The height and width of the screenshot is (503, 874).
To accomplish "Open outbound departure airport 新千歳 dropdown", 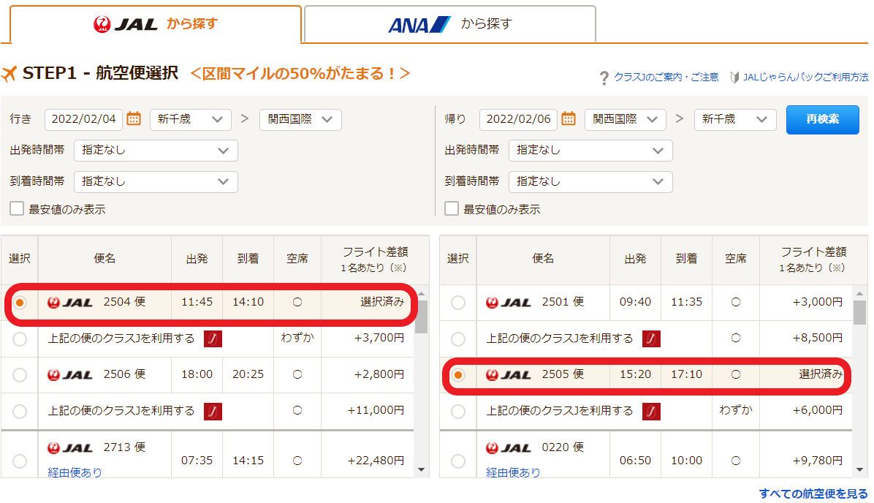I will click(191, 119).
